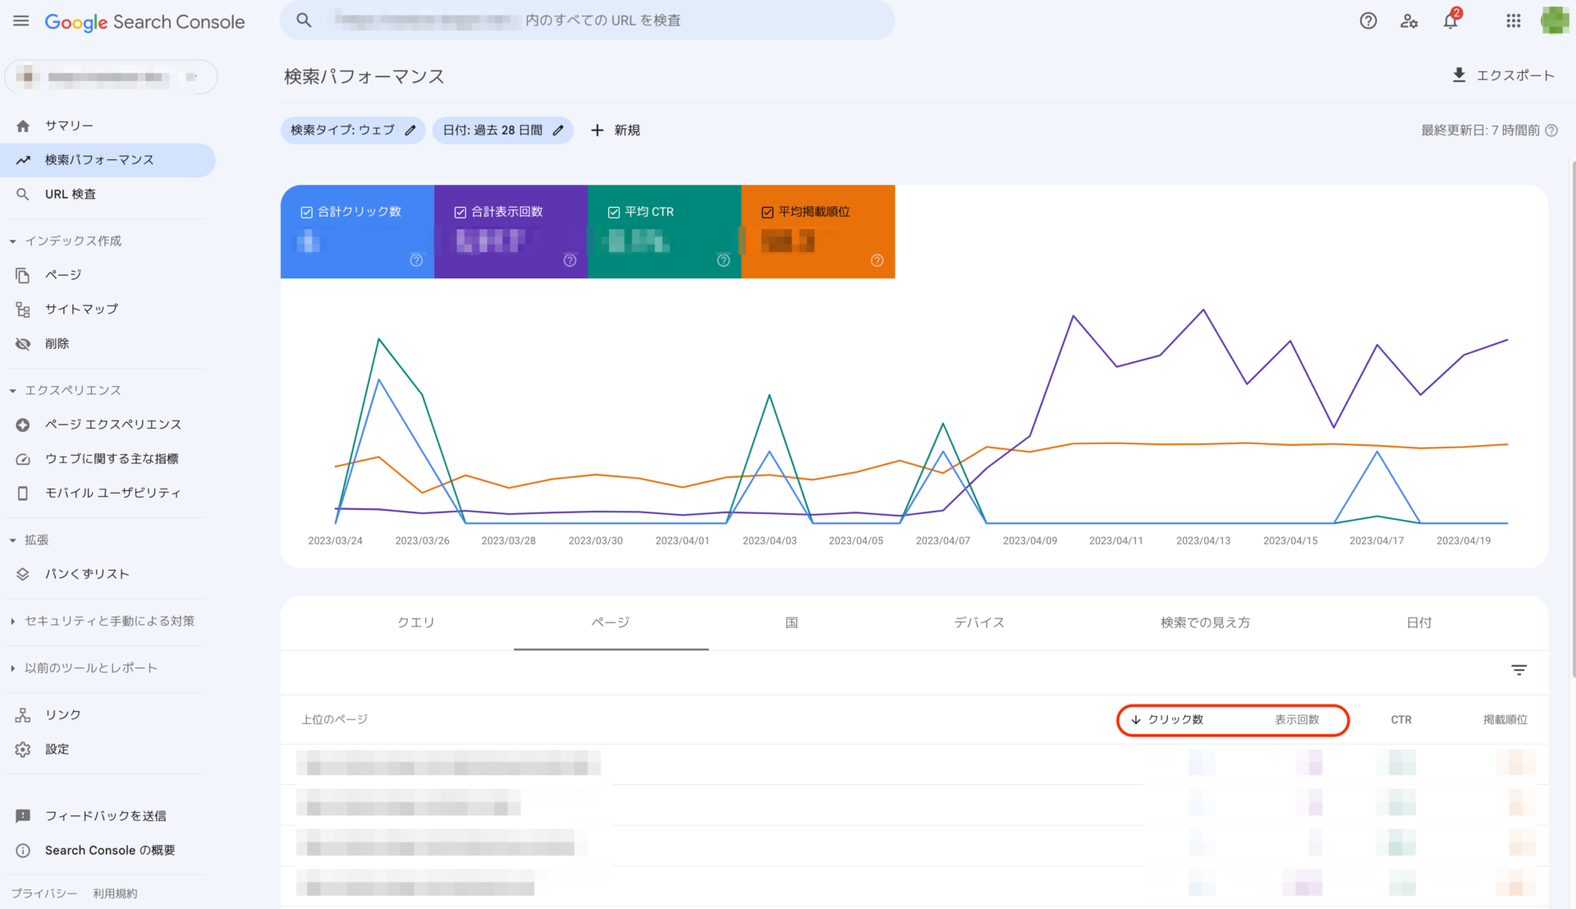1576x909 pixels.
Task: Add a 新規 filter
Action: point(616,130)
